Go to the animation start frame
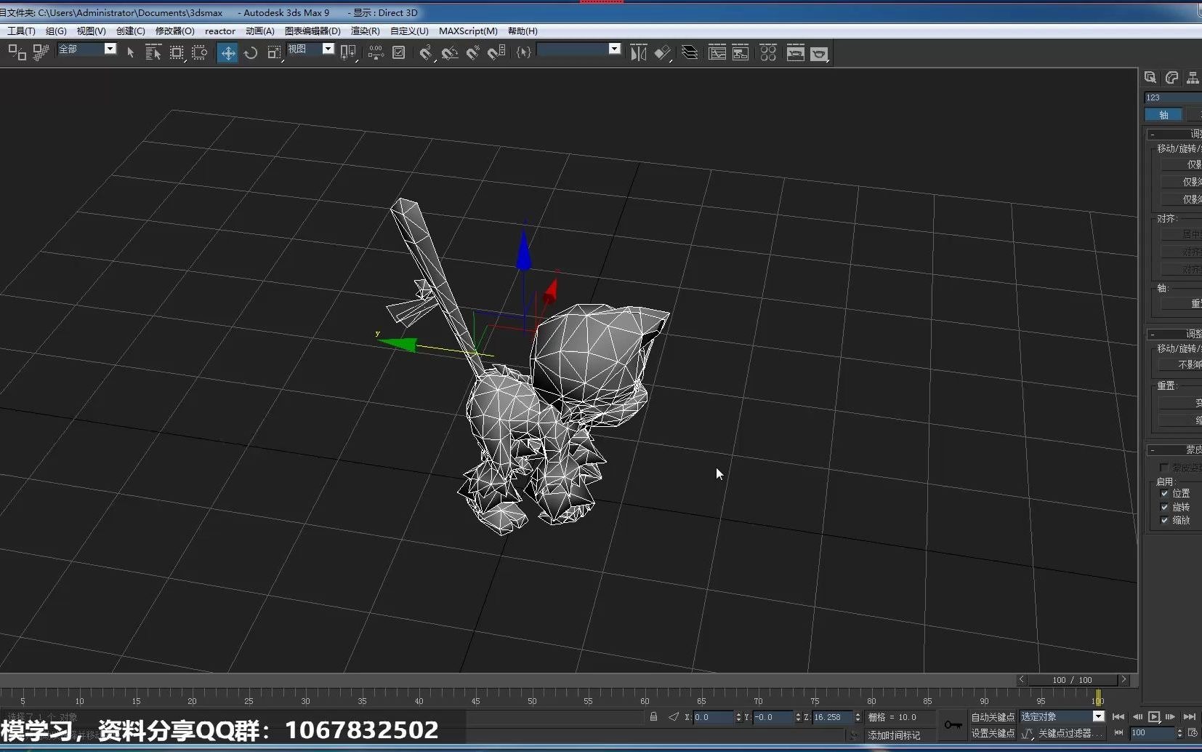Viewport: 1202px width, 752px height. [x=1118, y=717]
